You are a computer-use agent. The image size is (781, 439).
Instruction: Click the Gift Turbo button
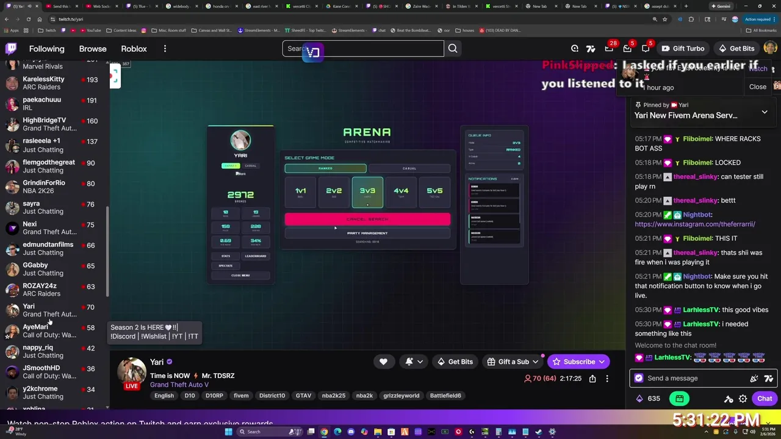[x=683, y=49]
